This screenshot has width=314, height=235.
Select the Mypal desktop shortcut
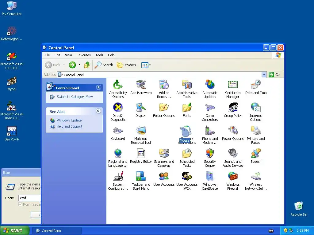pyautogui.click(x=12, y=84)
